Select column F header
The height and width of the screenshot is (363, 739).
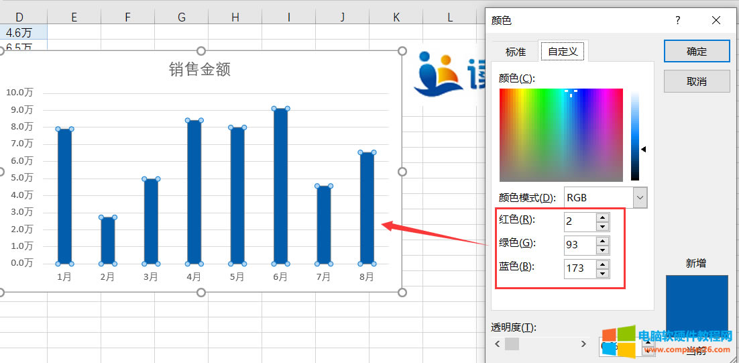127,17
